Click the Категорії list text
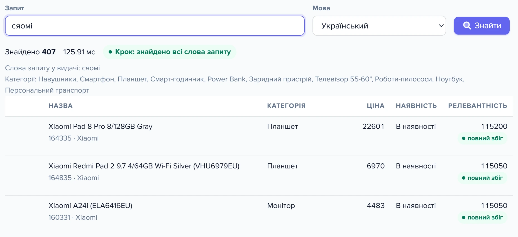The image size is (518, 237). coord(235,85)
